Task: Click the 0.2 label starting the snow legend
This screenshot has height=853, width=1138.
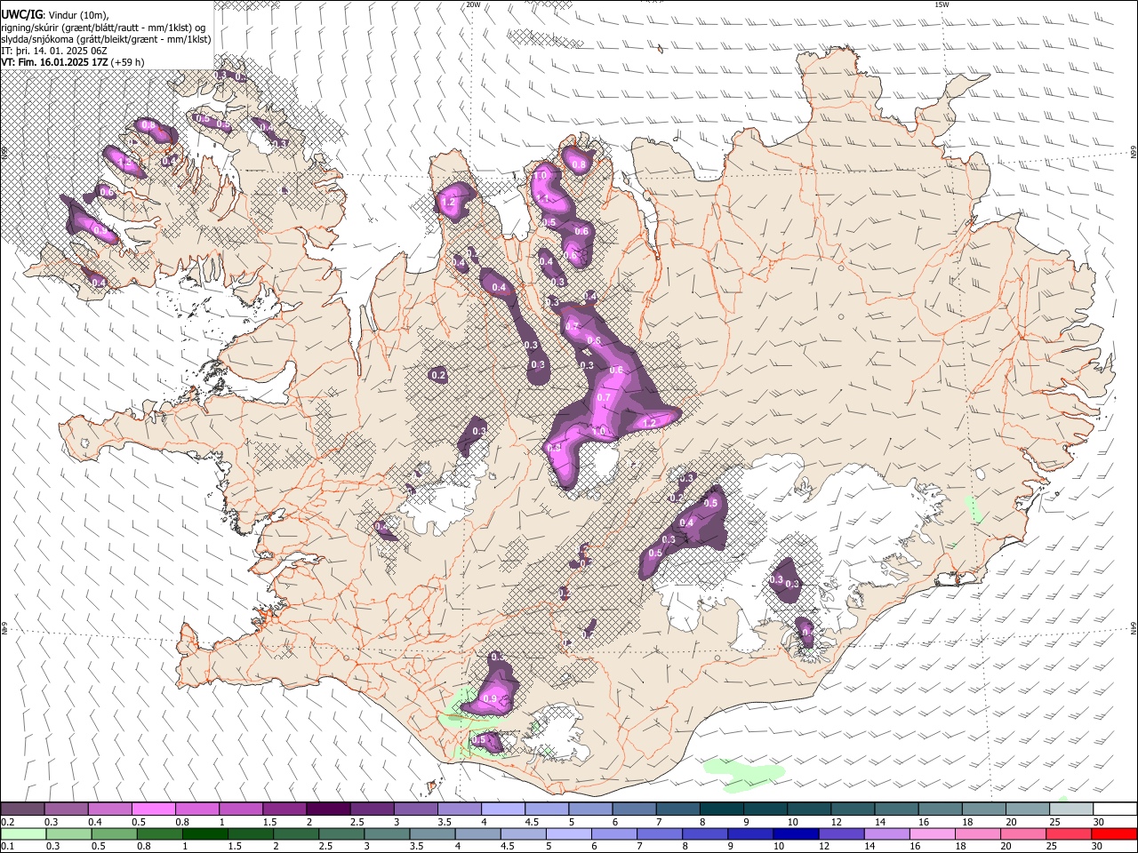Action: (7, 822)
